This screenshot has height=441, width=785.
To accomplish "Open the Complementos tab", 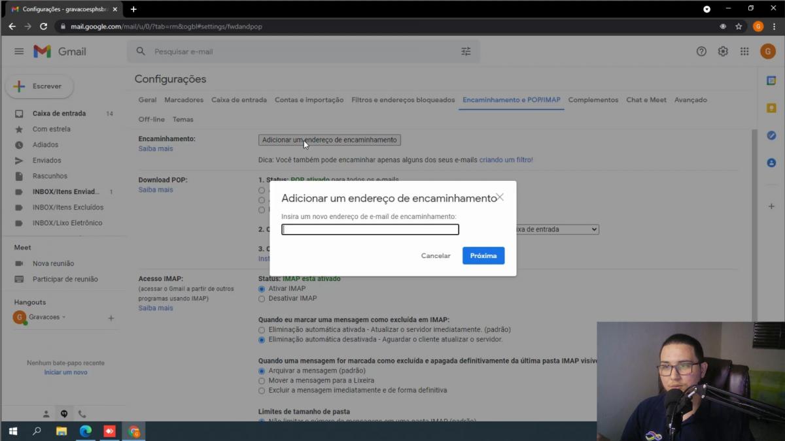I will click(593, 100).
